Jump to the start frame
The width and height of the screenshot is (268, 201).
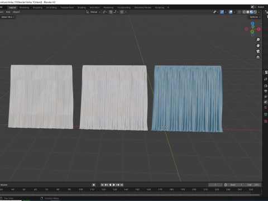point(102,185)
